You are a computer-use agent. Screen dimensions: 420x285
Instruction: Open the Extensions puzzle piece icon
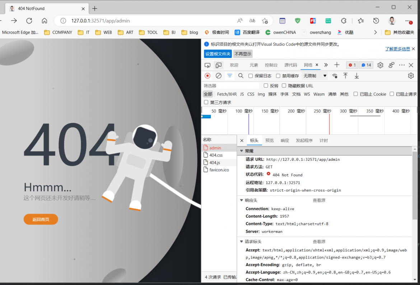[x=344, y=20]
